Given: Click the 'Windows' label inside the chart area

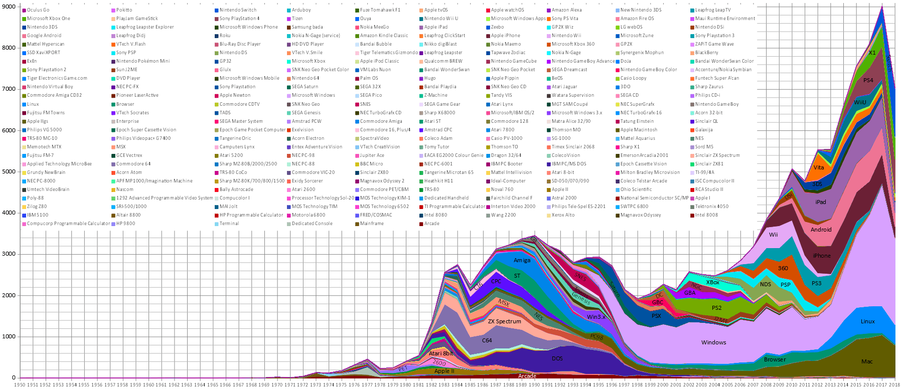Looking at the screenshot, I should pyautogui.click(x=714, y=342).
